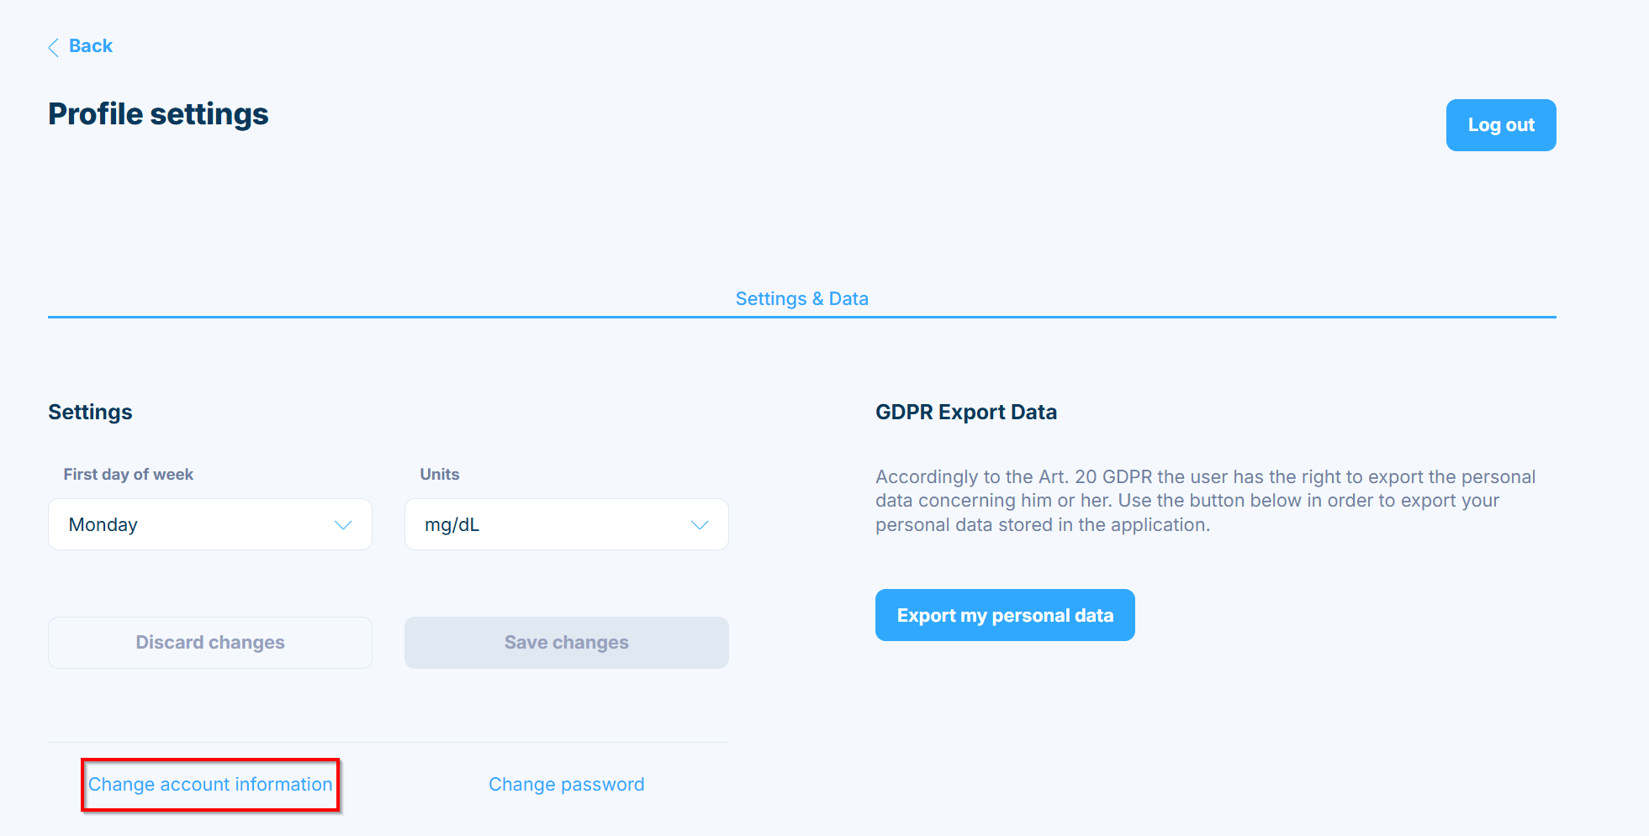Image resolution: width=1649 pixels, height=836 pixels.
Task: Discard changes to settings
Action: click(210, 643)
